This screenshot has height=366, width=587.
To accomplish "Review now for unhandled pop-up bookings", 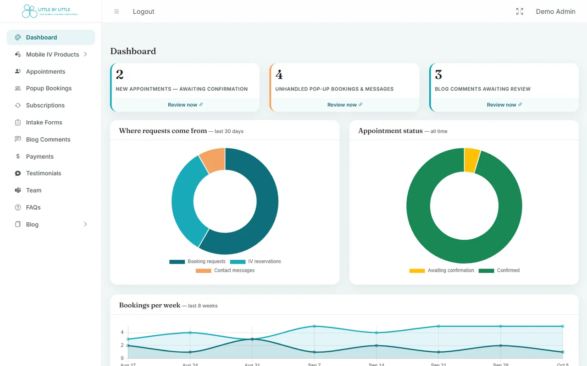I will click(x=345, y=105).
